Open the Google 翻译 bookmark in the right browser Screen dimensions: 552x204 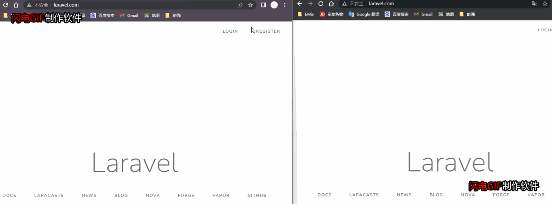coord(364,14)
